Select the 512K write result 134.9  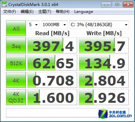pyautogui.click(x=104, y=63)
